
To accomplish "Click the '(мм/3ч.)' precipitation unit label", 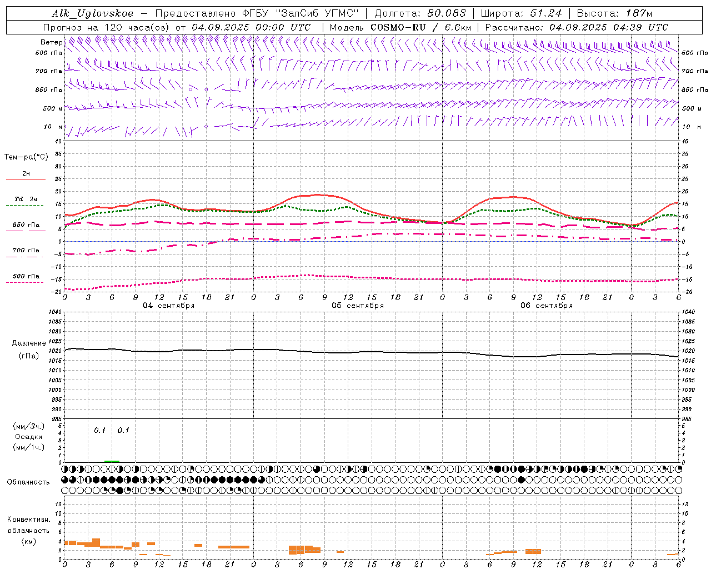I will (28, 427).
